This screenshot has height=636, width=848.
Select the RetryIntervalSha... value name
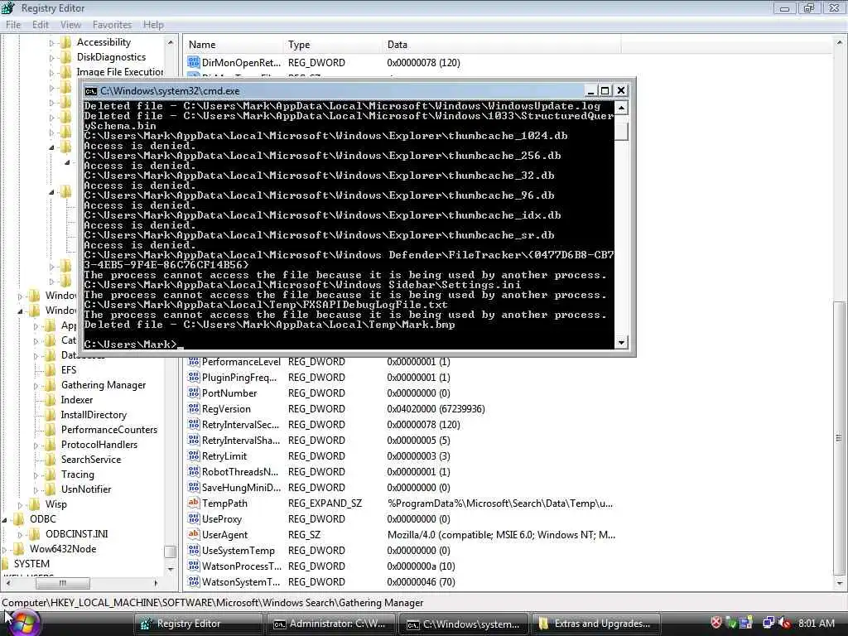tap(241, 441)
